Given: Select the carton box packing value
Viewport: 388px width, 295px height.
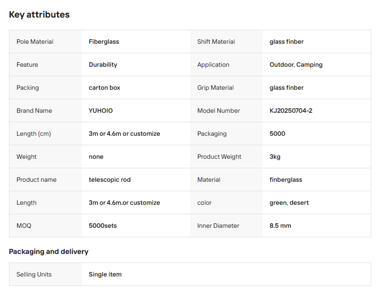Looking at the screenshot, I should 104,88.
